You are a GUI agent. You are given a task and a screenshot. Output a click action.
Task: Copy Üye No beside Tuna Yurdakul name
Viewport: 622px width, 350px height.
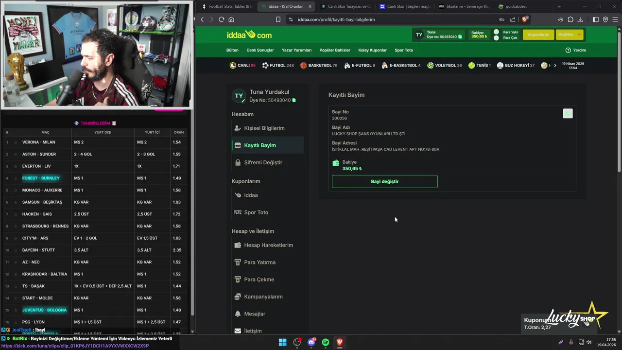(294, 100)
